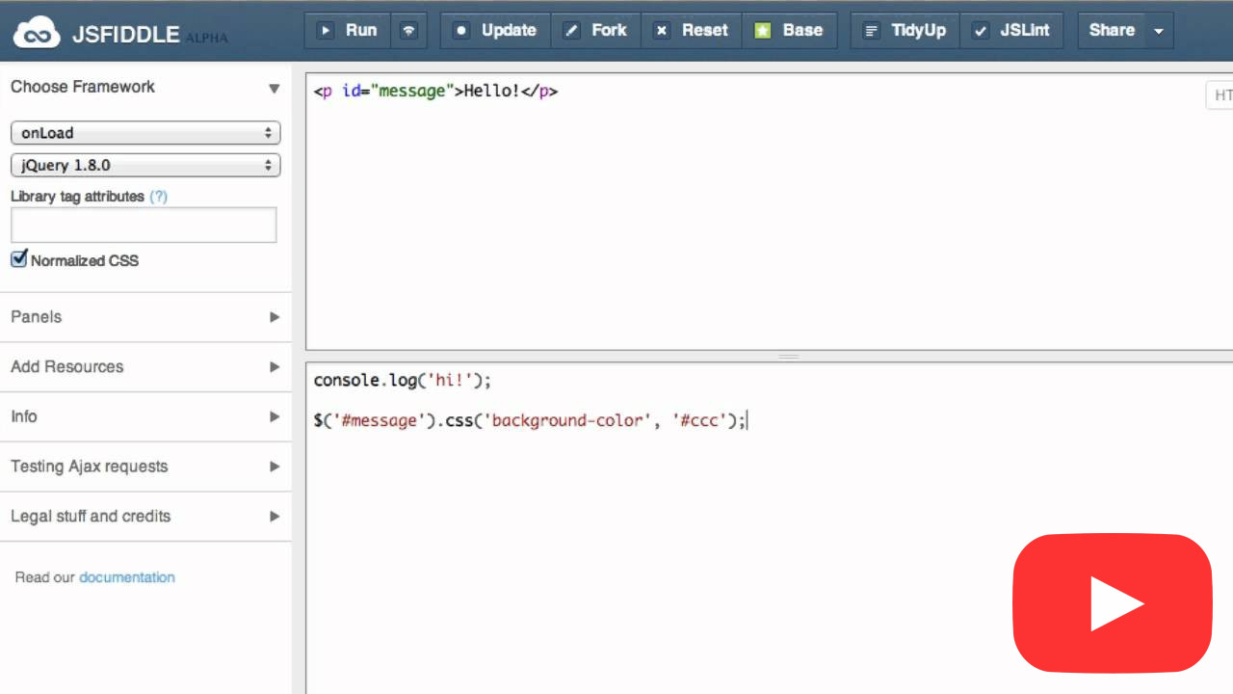
Task: Fork this fiddle with the pencil icon
Action: [595, 31]
